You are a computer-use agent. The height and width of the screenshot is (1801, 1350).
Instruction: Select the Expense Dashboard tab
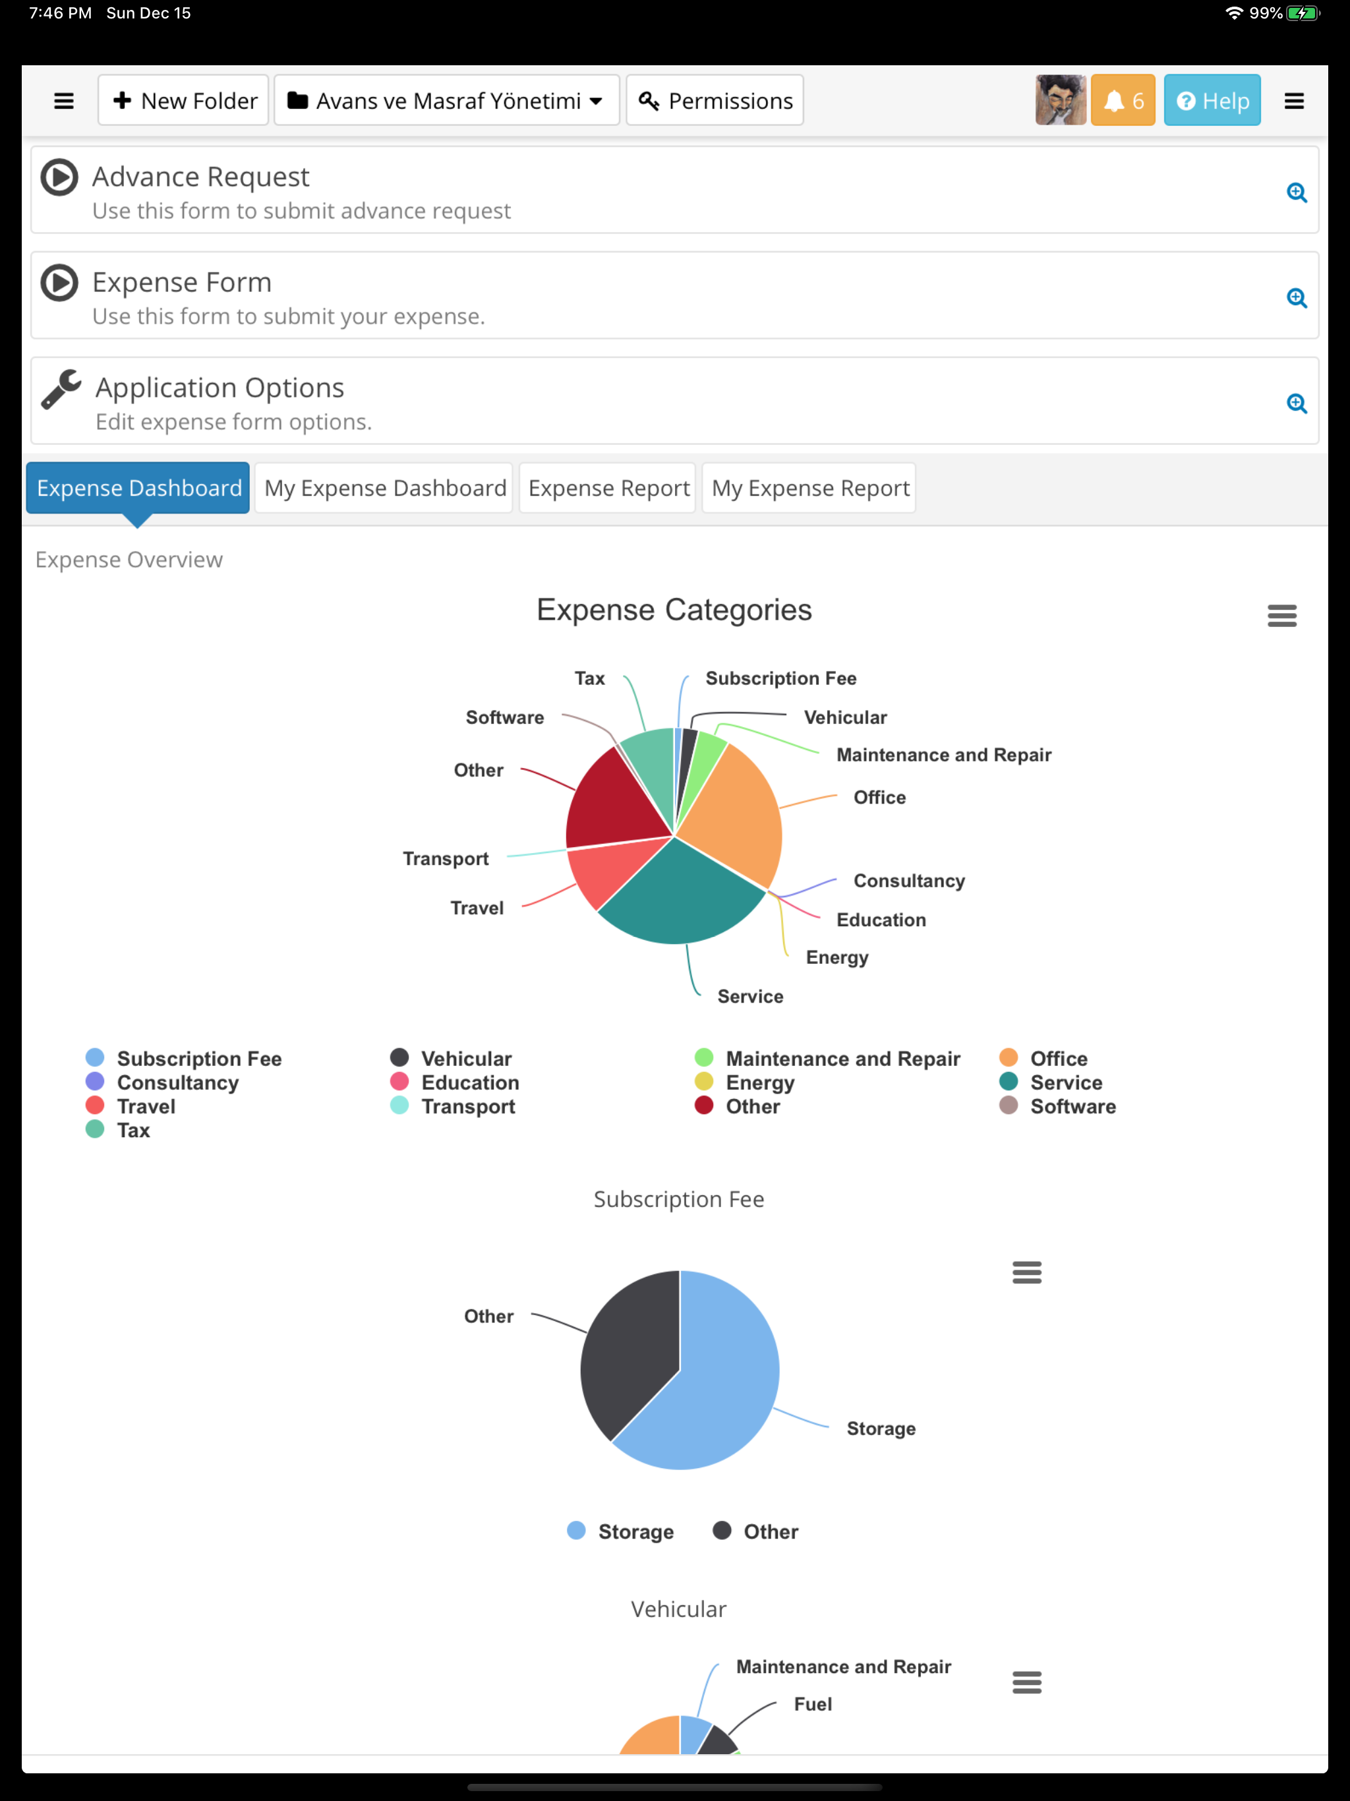pyautogui.click(x=138, y=488)
